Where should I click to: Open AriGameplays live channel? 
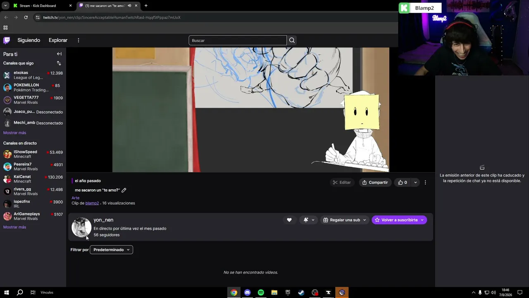tap(33, 216)
